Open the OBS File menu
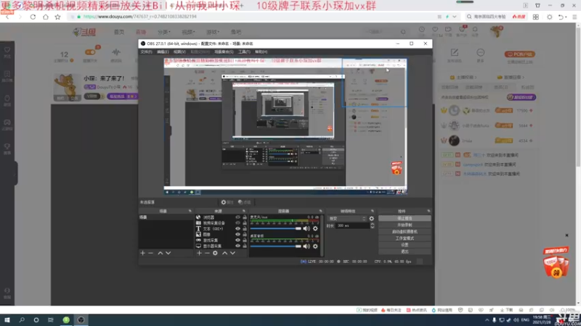The height and width of the screenshot is (326, 581). point(147,51)
